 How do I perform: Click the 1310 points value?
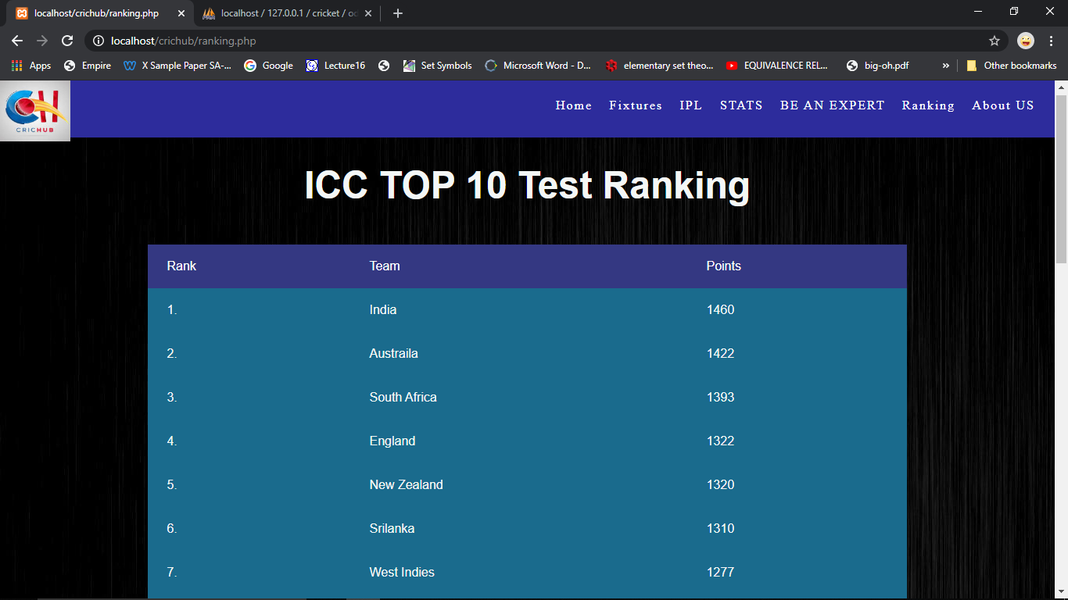pos(721,529)
